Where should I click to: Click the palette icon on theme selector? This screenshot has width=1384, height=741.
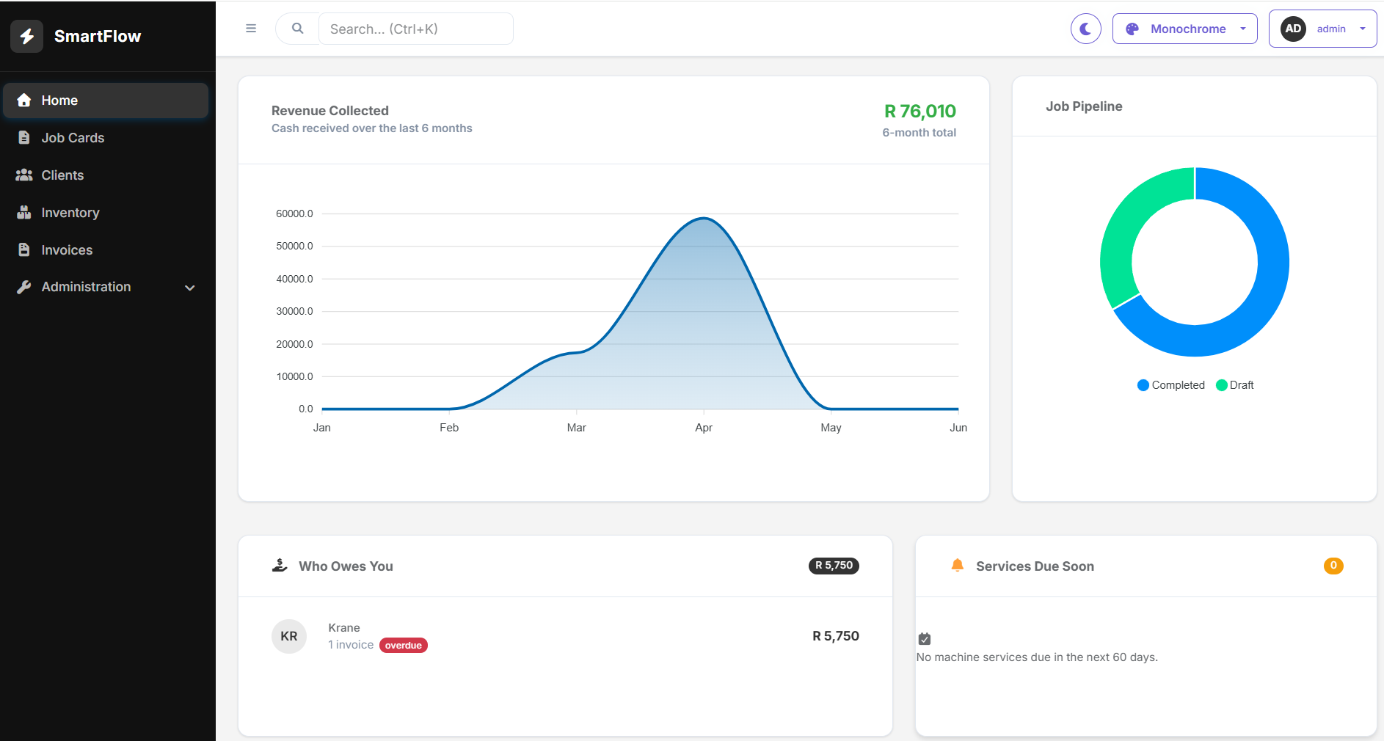(x=1132, y=29)
